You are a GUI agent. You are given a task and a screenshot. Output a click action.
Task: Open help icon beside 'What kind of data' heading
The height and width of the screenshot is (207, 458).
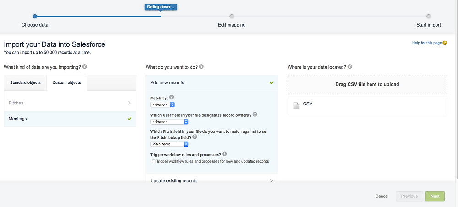click(84, 66)
